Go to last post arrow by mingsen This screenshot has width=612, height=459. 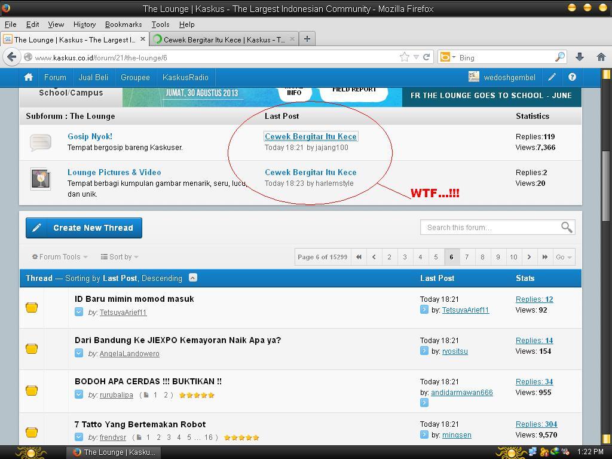(x=424, y=434)
